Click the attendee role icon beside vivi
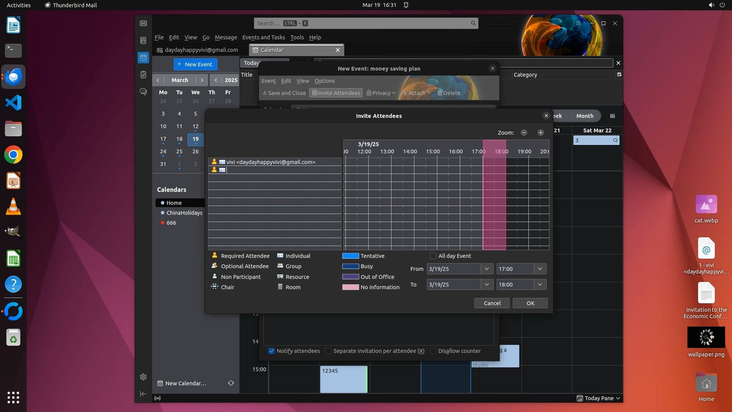This screenshot has width=732, height=412. coord(214,162)
